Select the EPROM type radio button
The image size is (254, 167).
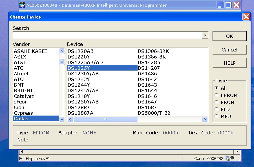217,95
